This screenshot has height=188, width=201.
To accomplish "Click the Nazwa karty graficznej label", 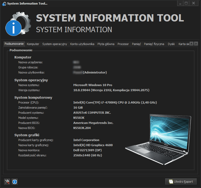I will pos(33,145).
